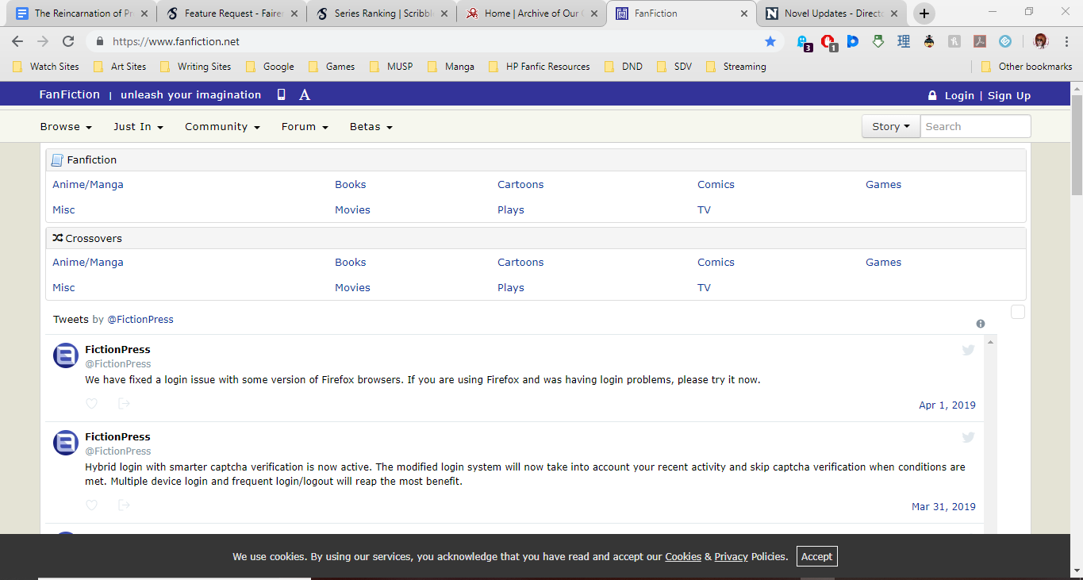Open the Adobe Acrobat PDF extension
1083x580 pixels.
pos(980,42)
